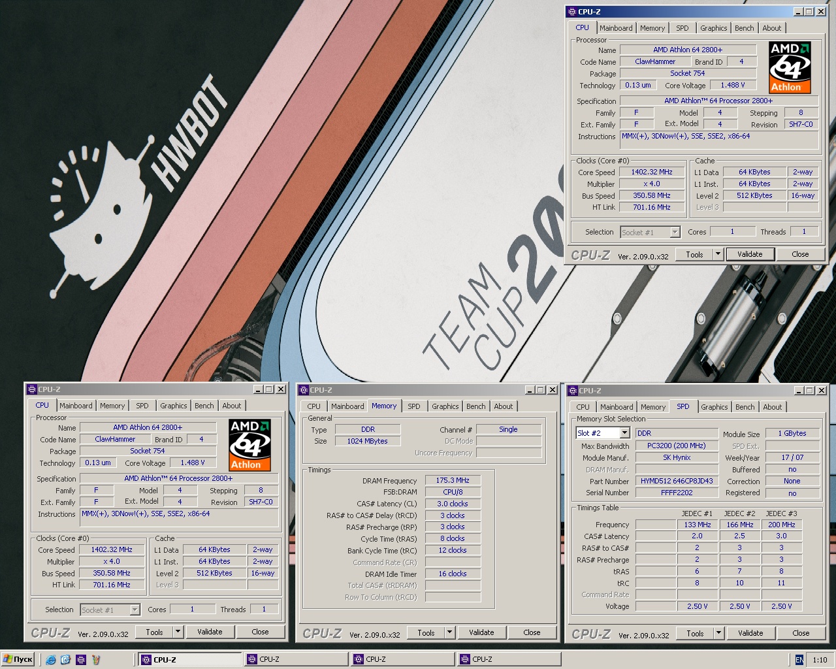The height and width of the screenshot is (669, 836).
Task: Click the title bar icon of the CPU-Z SPD window
Action: (x=573, y=391)
